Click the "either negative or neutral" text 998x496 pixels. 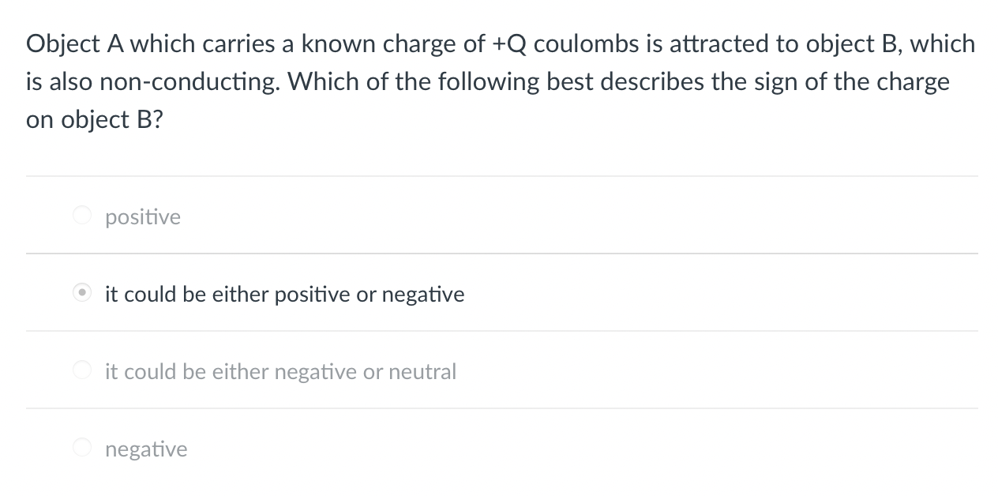(x=281, y=371)
